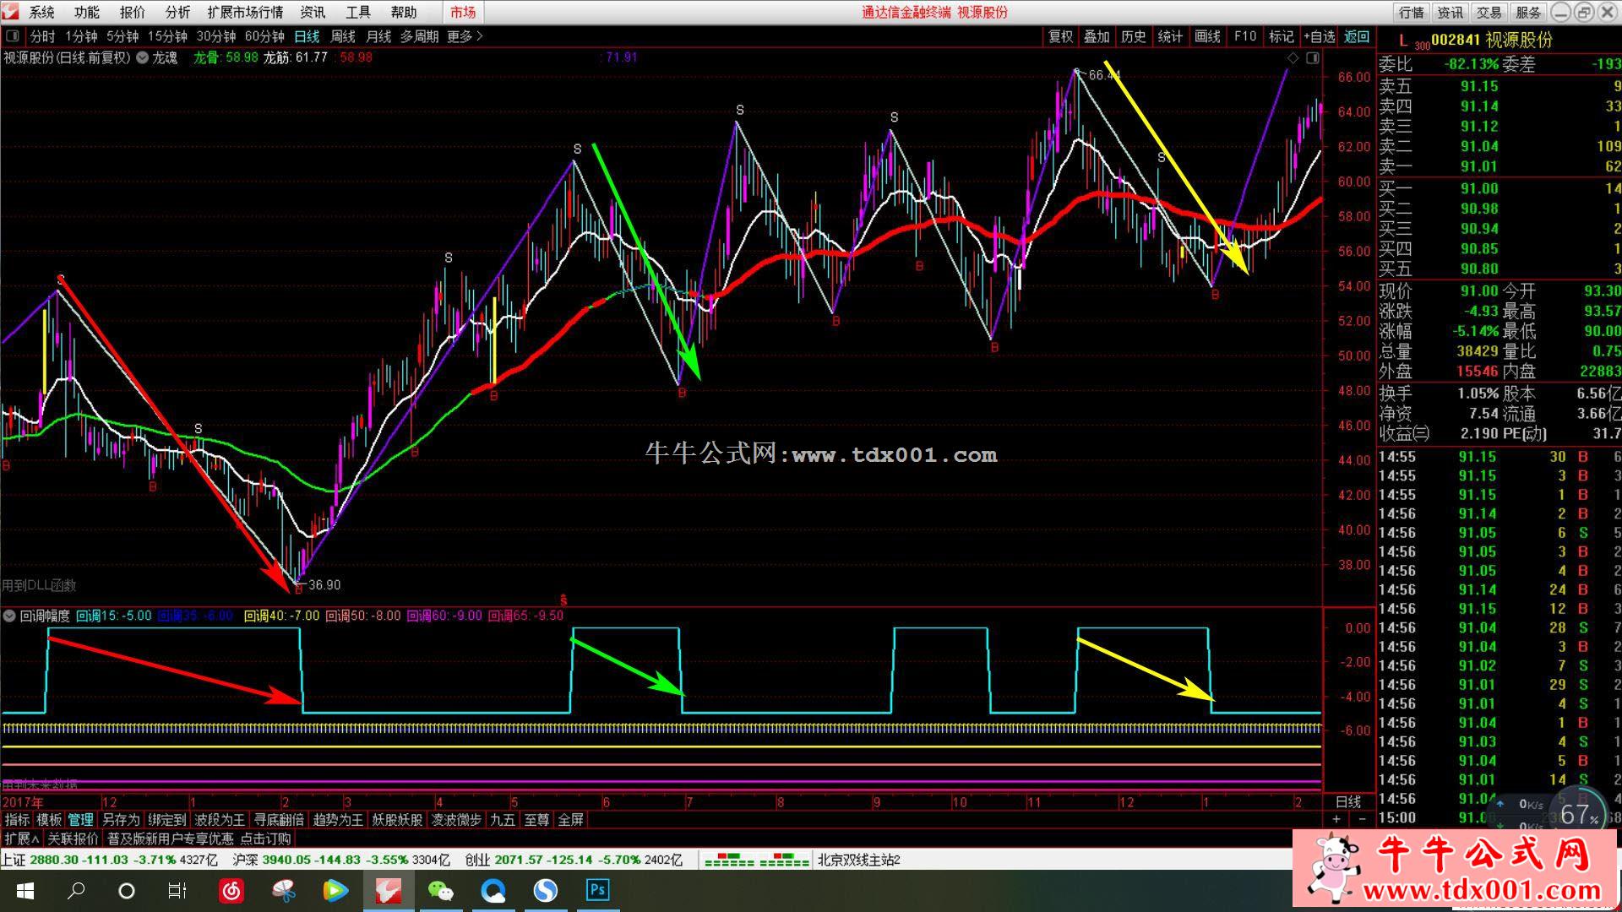Switch chart to 5分钟 period
Viewport: 1622px width, 912px height.
[122, 36]
